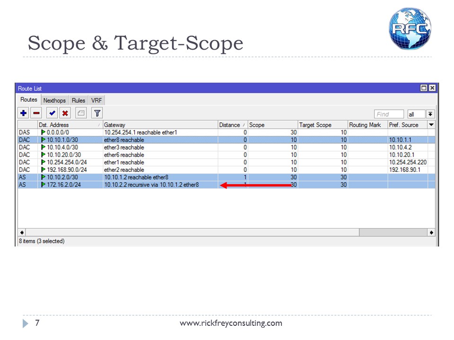454x340 pixels.
Task: Sort by the Routing Mark column header
Action: (x=368, y=125)
